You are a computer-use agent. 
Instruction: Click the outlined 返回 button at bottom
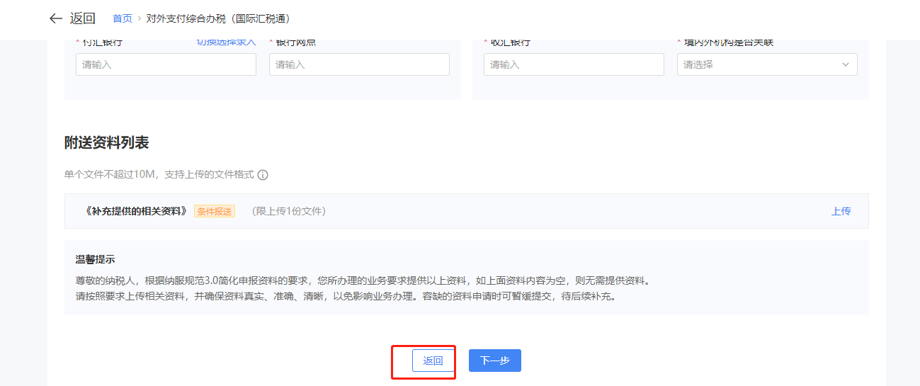[433, 361]
